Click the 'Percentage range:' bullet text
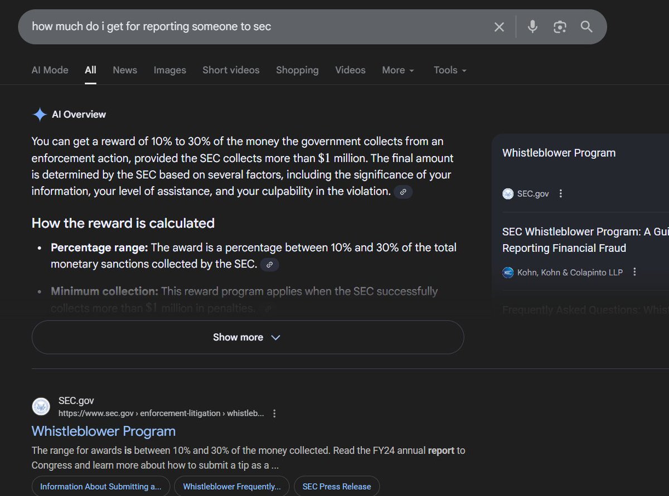The width and height of the screenshot is (669, 496). (99, 247)
